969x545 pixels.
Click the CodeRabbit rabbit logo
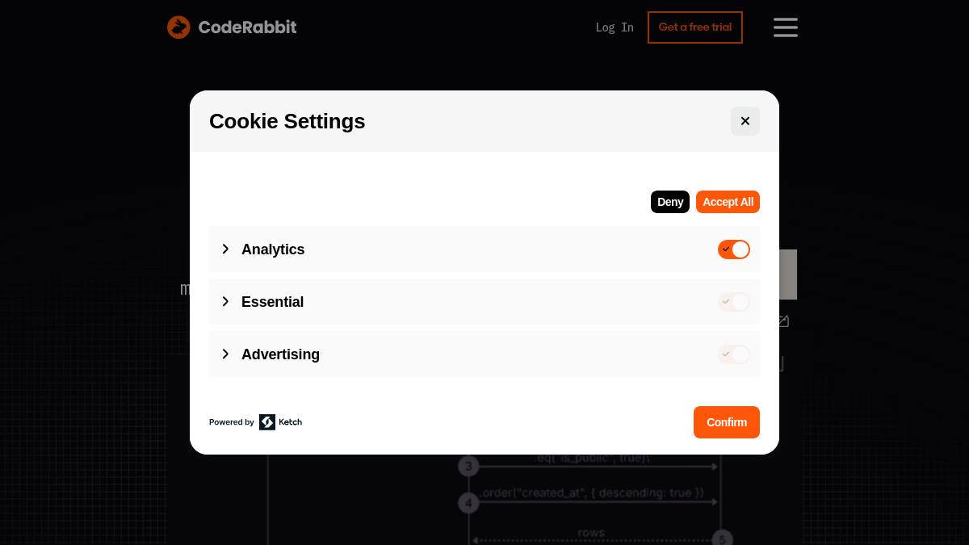tap(178, 27)
